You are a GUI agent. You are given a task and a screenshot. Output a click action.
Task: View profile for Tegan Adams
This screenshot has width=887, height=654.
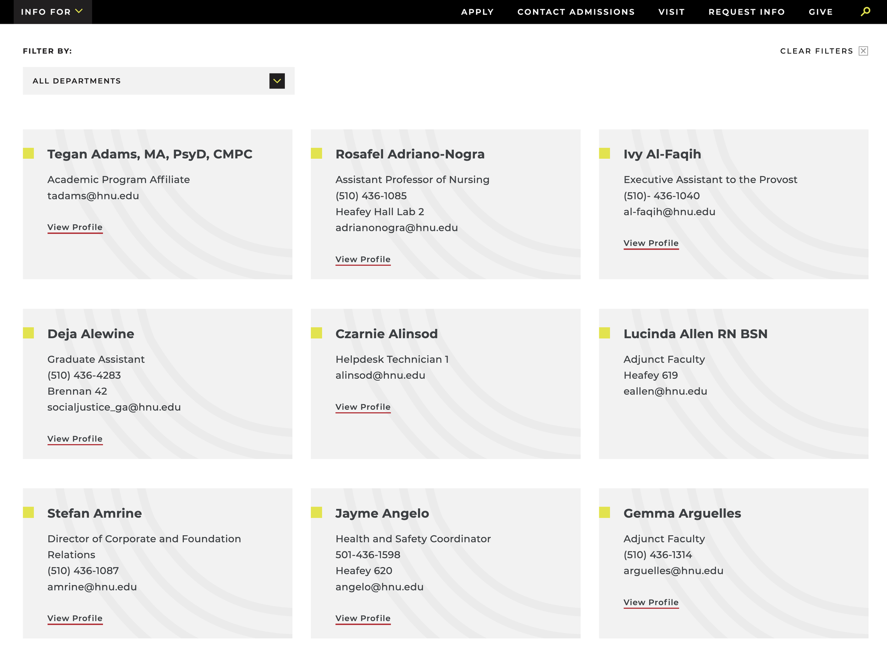point(75,227)
